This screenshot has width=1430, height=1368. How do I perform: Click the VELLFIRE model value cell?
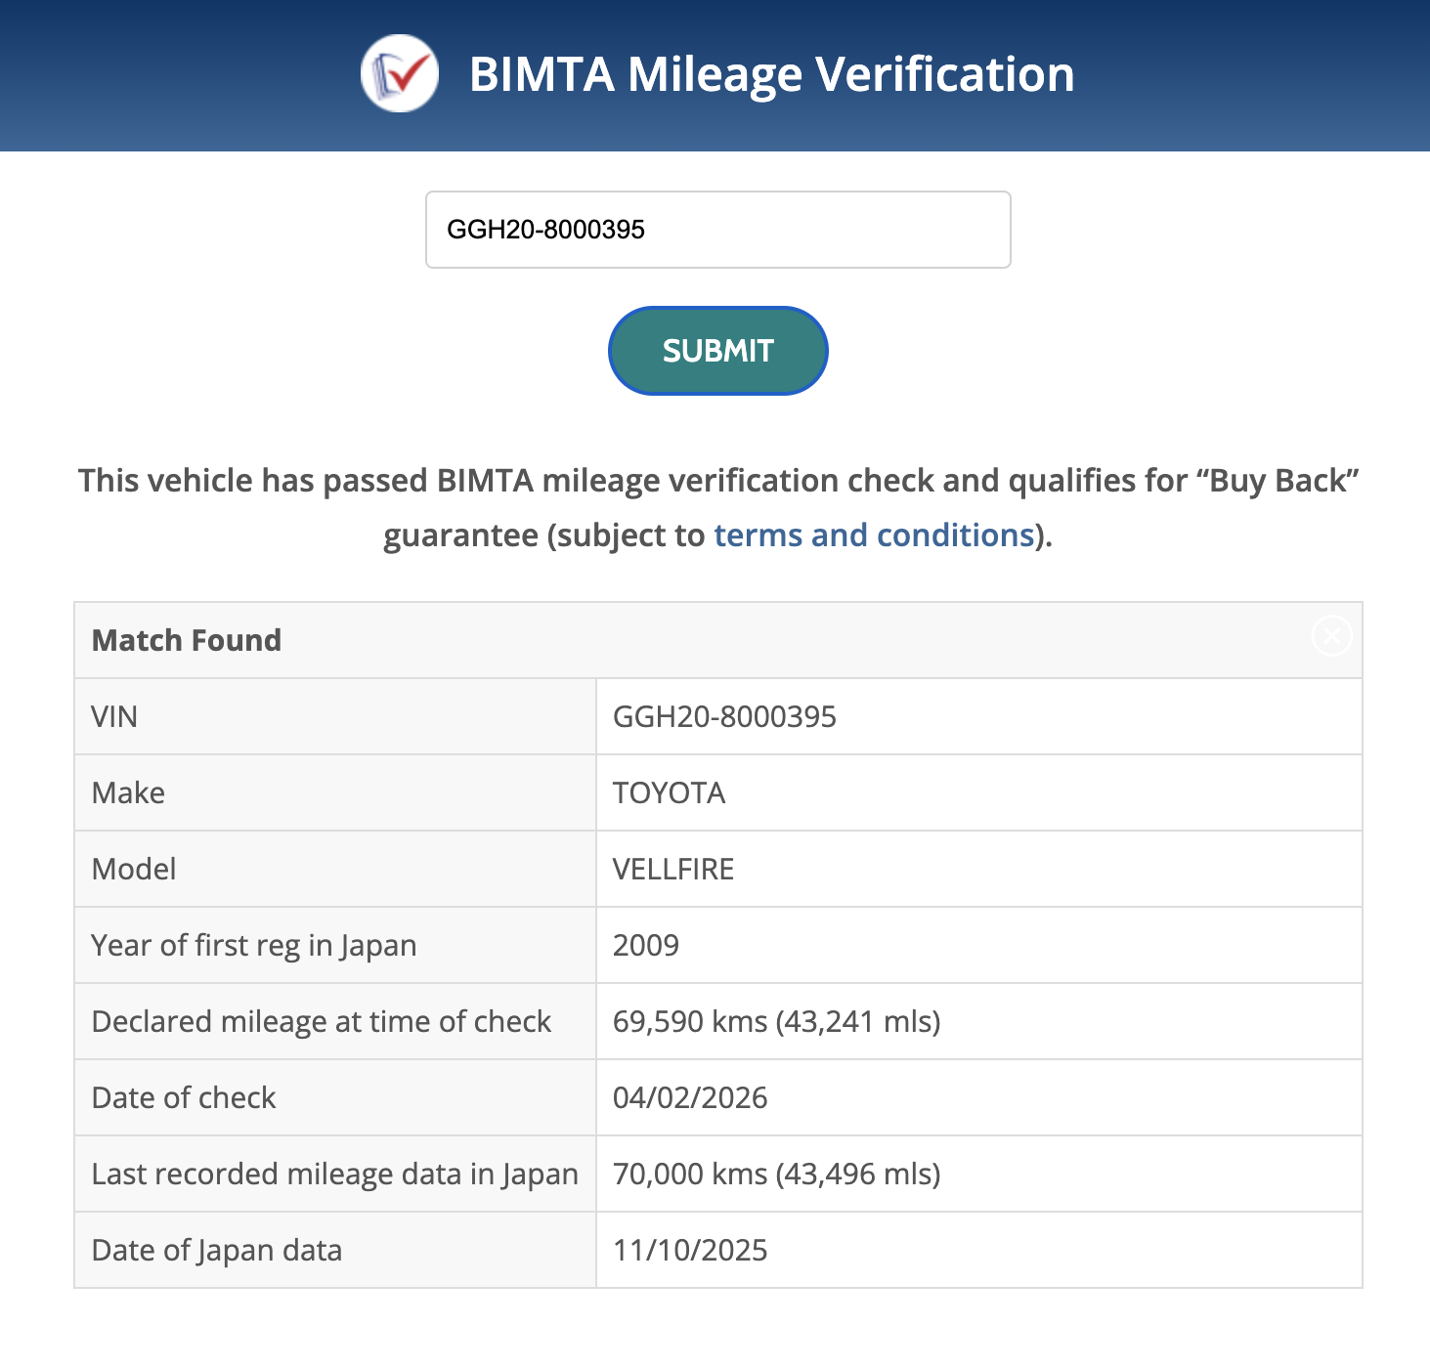[672, 869]
